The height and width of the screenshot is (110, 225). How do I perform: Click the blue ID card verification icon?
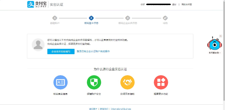pyautogui.click(x=60, y=82)
